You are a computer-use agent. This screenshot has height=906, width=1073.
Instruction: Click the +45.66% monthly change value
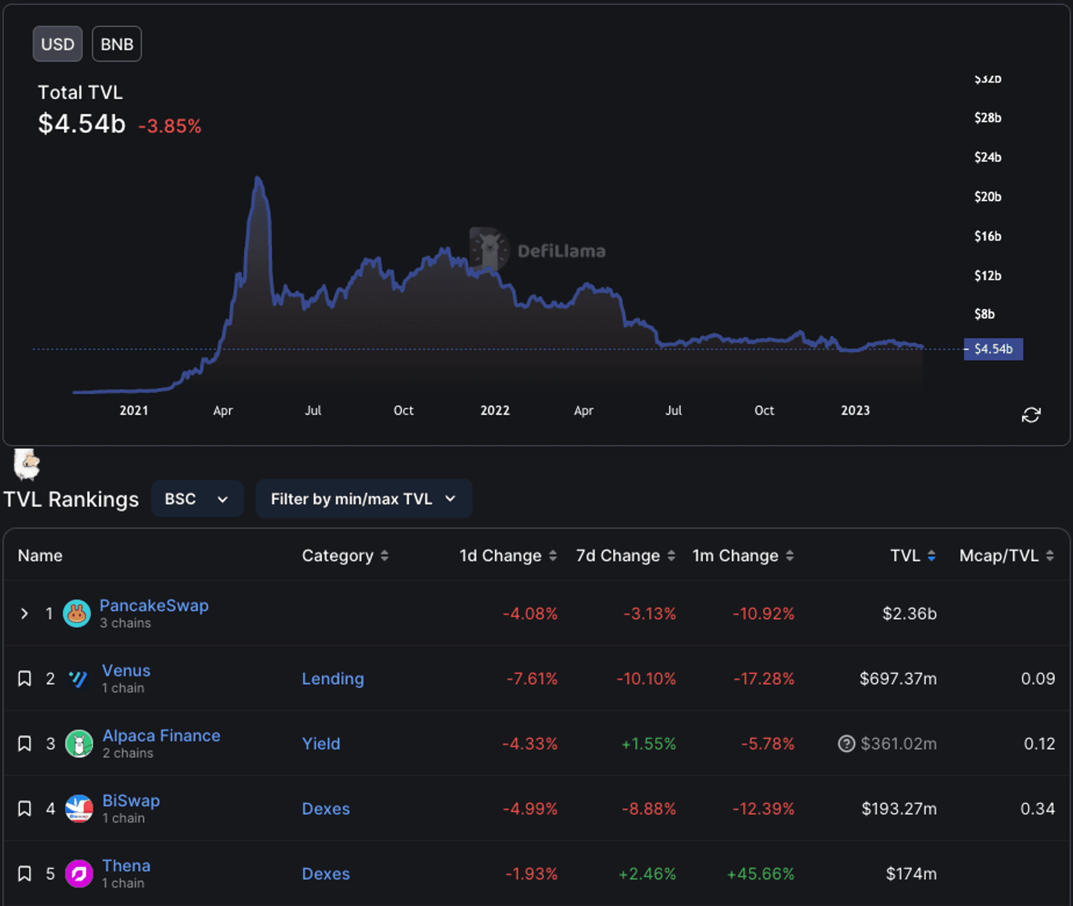761,874
